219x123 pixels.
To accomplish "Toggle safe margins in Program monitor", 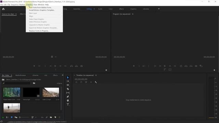I will point(170,70).
